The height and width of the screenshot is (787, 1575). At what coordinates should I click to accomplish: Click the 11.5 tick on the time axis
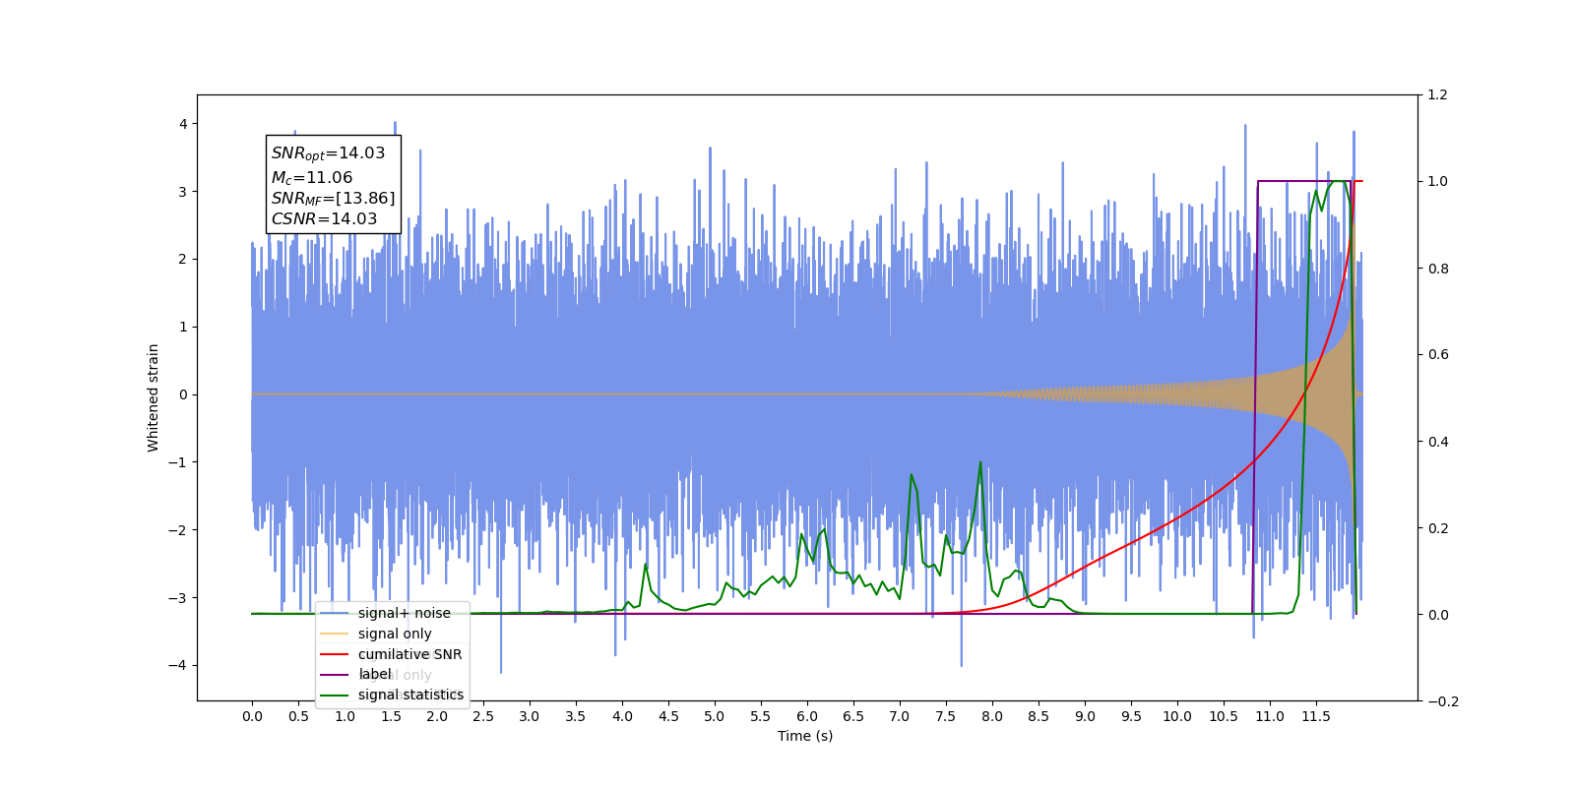1316,716
